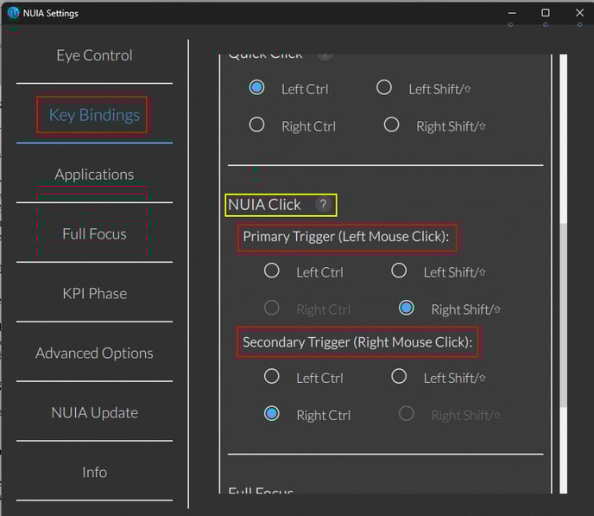Click the vertical scrollbar thumb in settings panel
594x516 pixels.
point(563,315)
